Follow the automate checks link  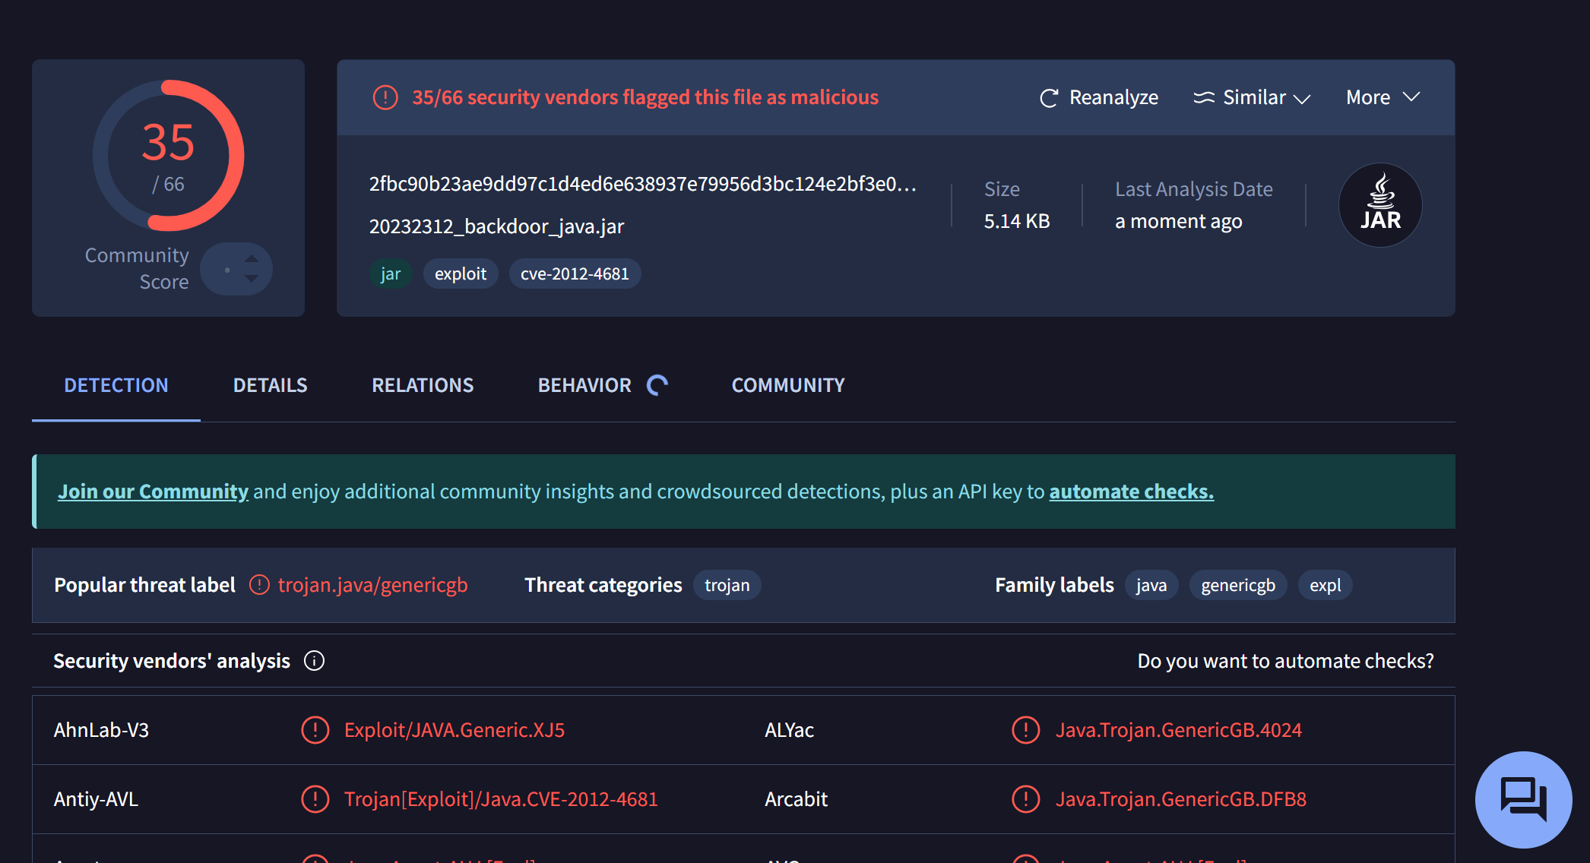pos(1131,492)
